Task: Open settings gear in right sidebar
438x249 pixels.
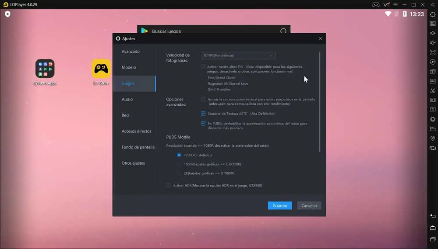Action: [433, 14]
